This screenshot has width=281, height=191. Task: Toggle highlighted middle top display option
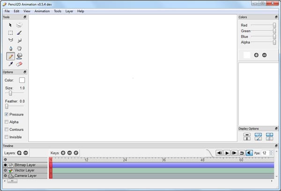pos(258,135)
